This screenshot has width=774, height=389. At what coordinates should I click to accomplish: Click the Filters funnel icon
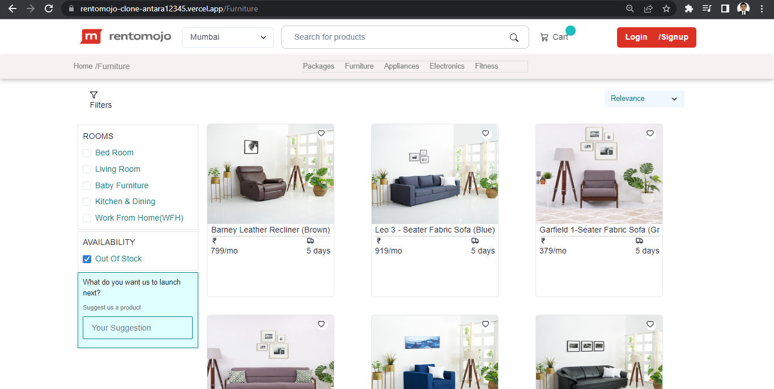point(94,95)
